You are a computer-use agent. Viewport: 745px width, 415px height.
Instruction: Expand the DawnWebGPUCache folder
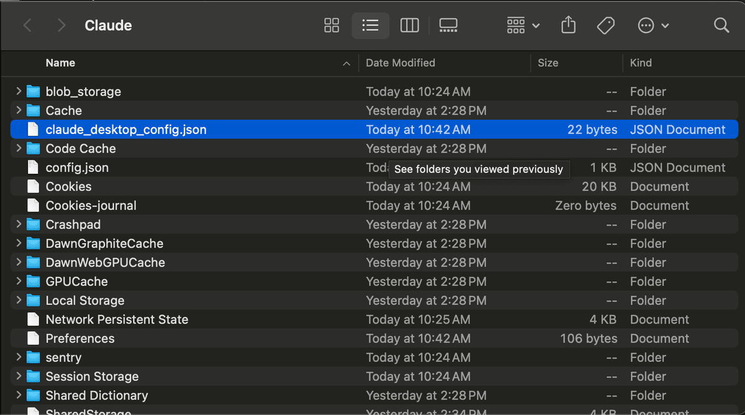19,262
